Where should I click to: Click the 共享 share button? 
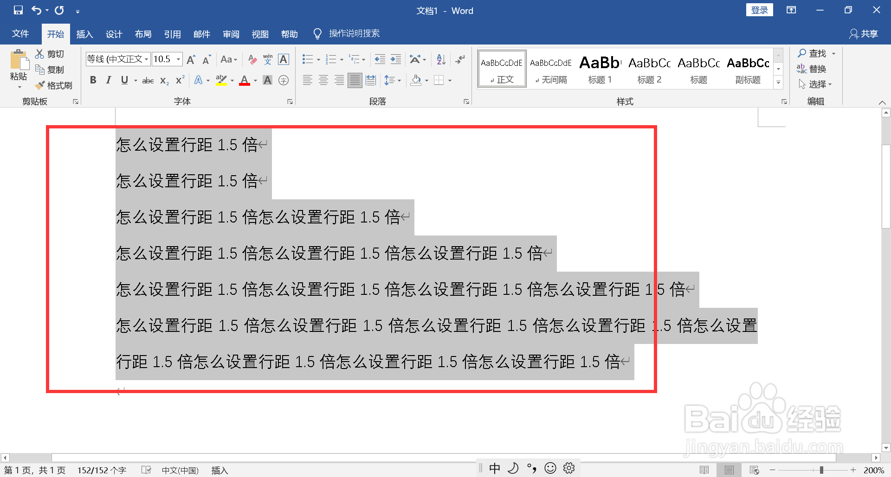864,34
